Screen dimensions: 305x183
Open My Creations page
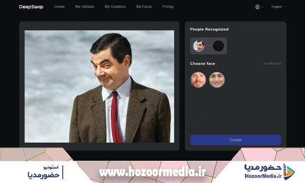[x=115, y=7]
